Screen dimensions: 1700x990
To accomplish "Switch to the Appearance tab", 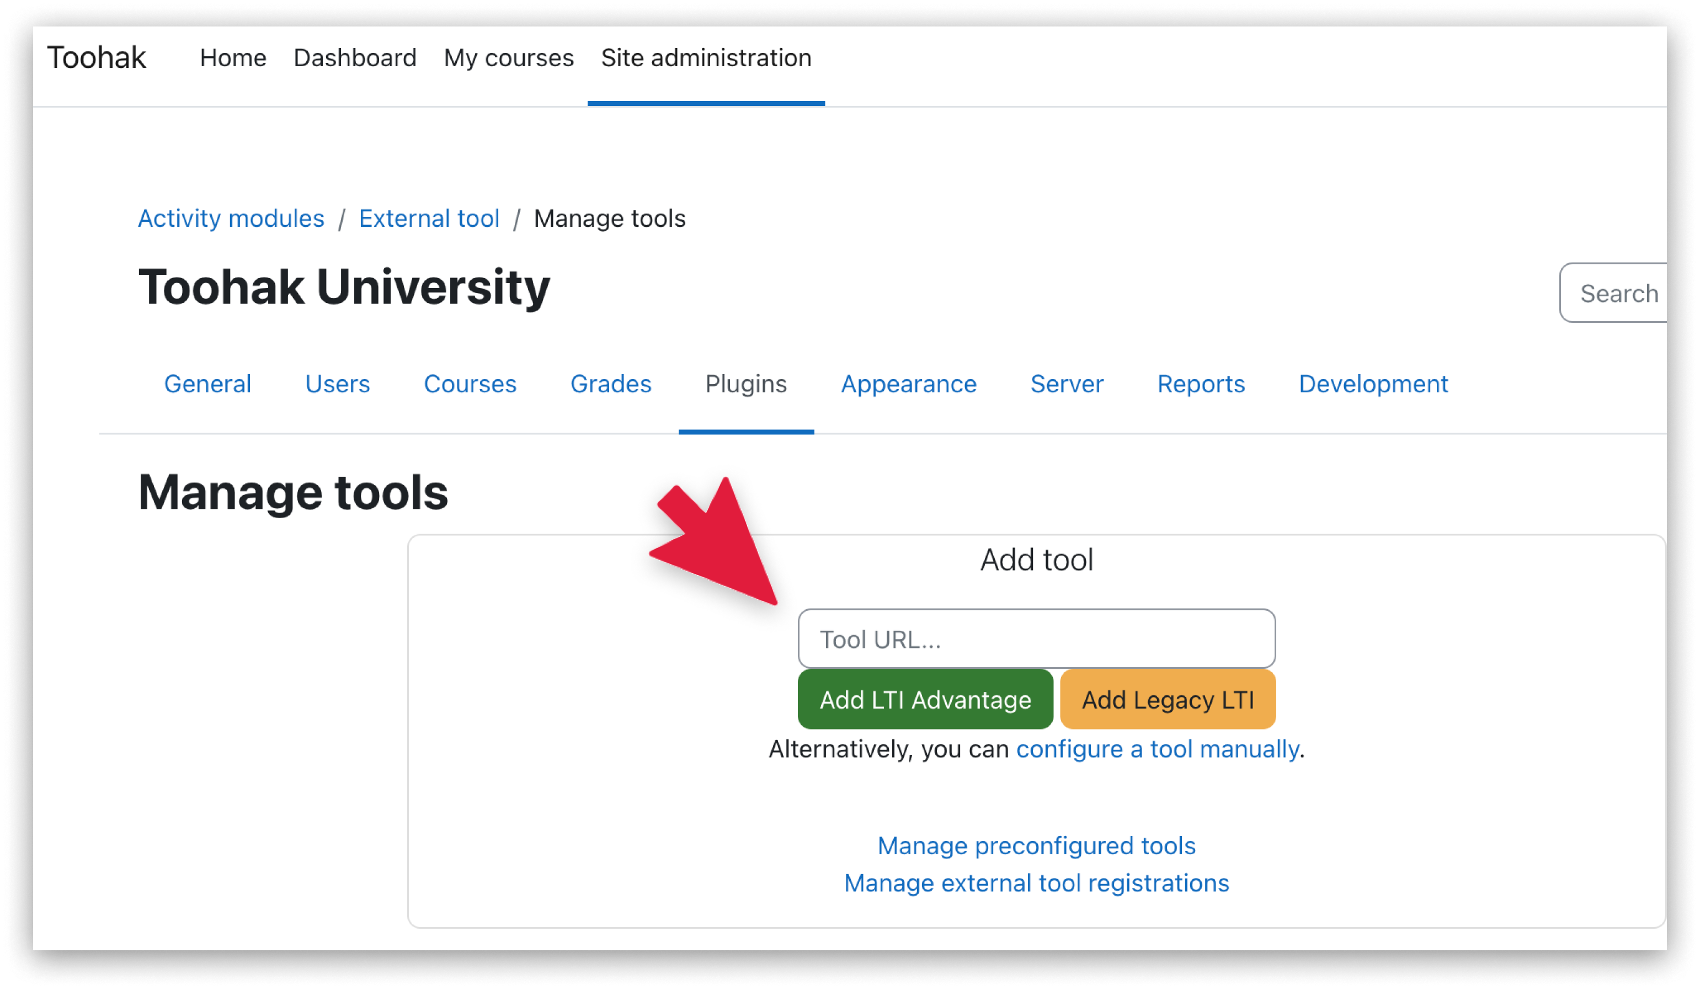I will click(909, 384).
